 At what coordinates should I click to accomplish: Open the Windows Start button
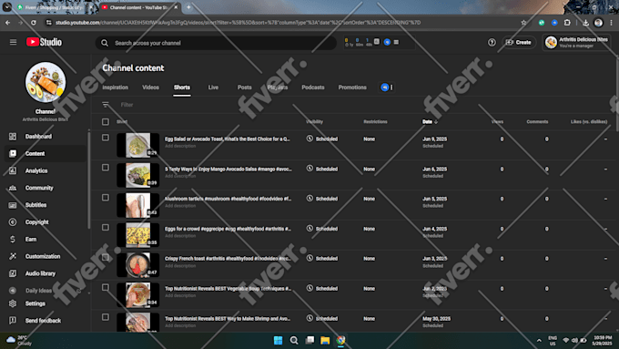(278, 340)
